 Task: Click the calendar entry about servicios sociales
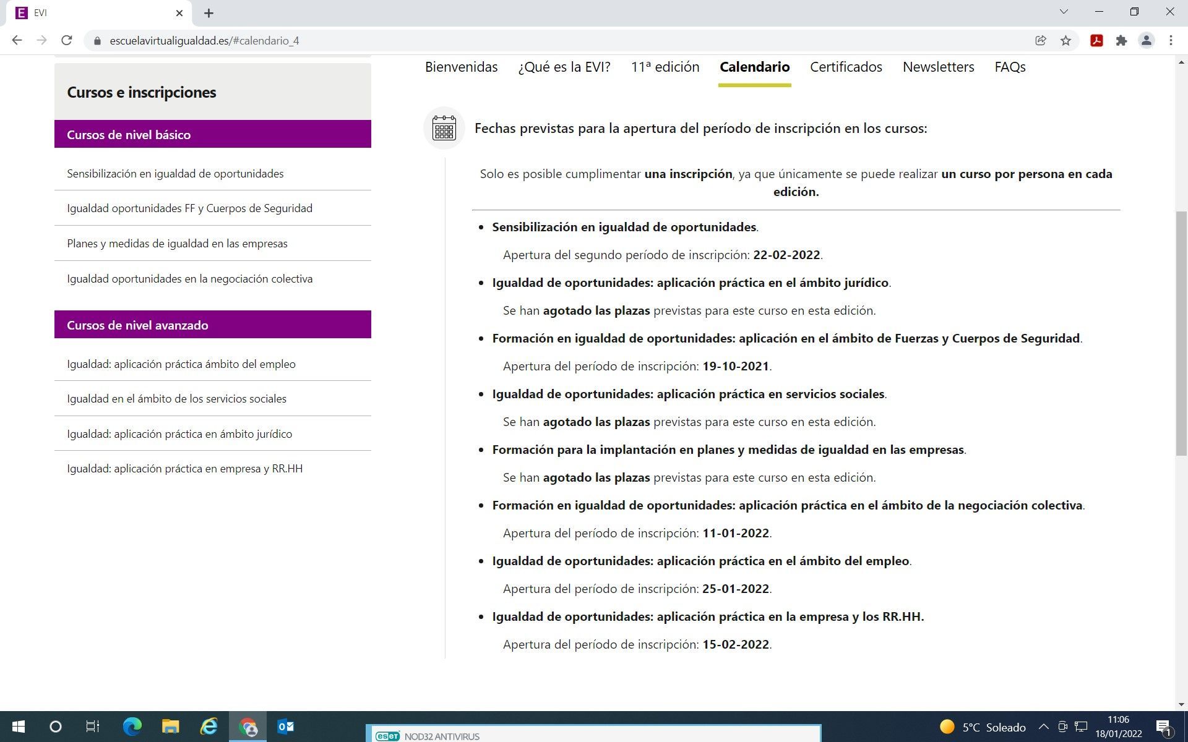click(x=689, y=394)
